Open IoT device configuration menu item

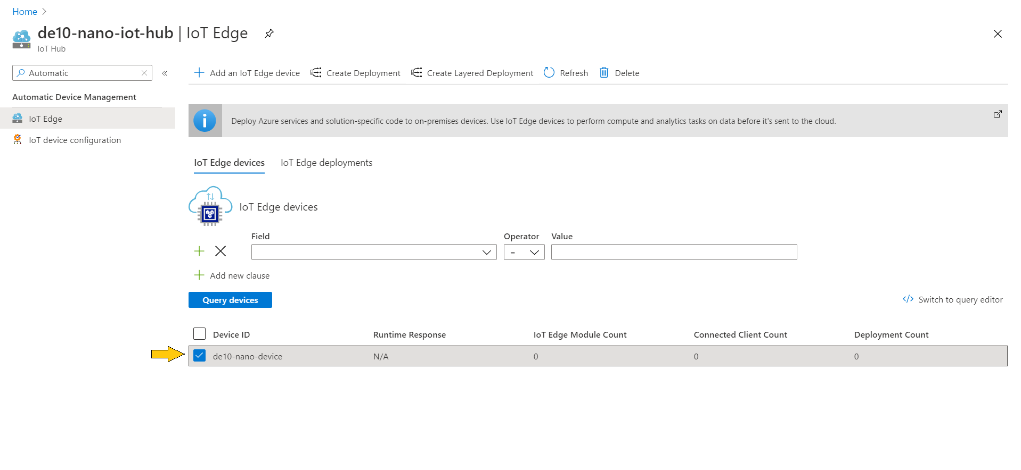click(75, 140)
